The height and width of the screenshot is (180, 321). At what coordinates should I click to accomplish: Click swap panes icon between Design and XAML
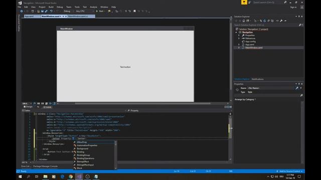(x=38, y=106)
